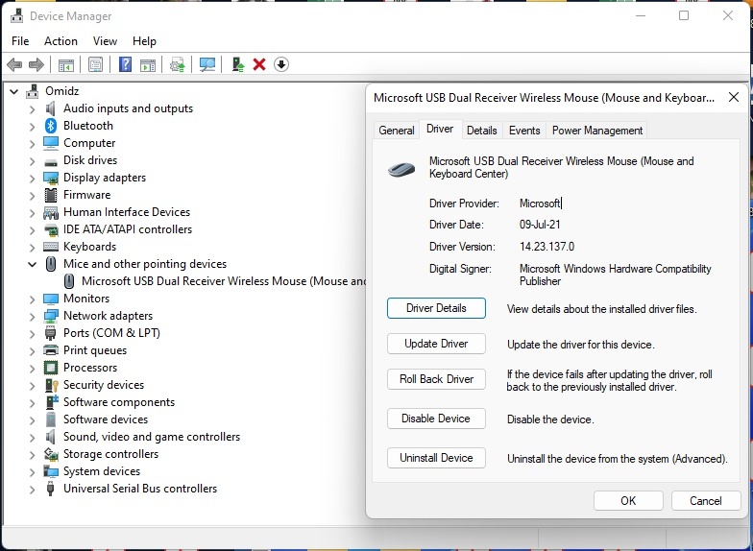753x551 pixels.
Task: Expand Storage controllers chevron
Action: click(x=33, y=455)
